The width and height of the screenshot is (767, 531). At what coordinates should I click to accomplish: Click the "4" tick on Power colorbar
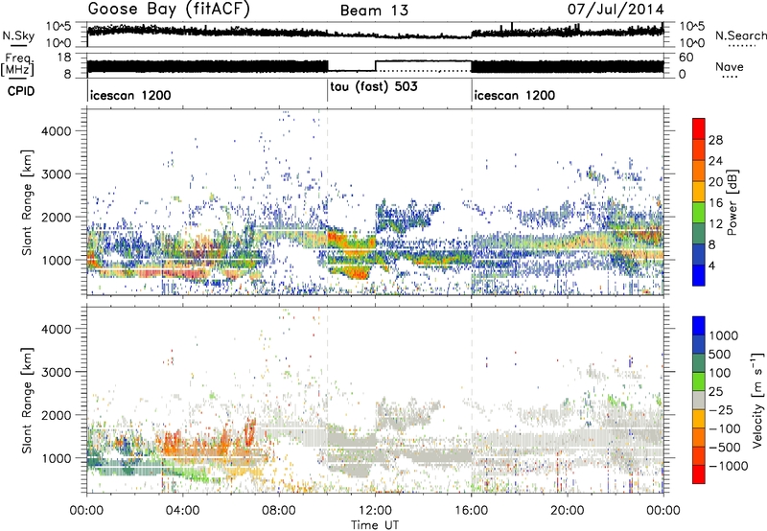[x=711, y=266]
